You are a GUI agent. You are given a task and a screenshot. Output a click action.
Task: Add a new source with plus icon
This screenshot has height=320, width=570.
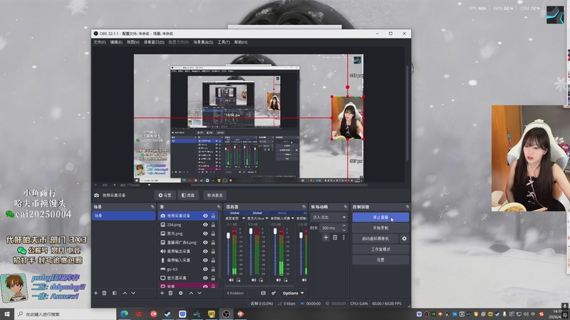tap(162, 293)
